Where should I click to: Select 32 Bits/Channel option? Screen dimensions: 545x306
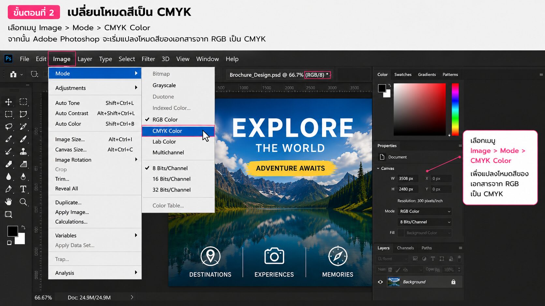click(x=178, y=190)
